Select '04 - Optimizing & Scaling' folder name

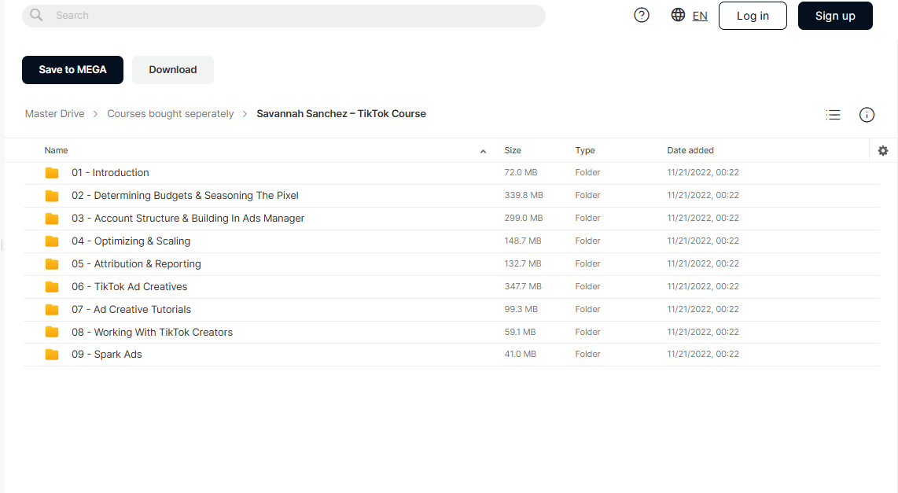click(131, 241)
